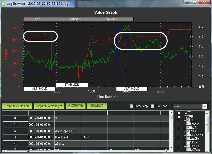Expand the ATT tree node

point(179,113)
